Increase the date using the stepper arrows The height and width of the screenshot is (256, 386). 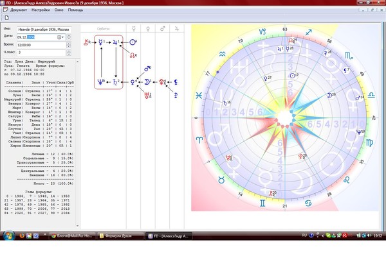69,35
